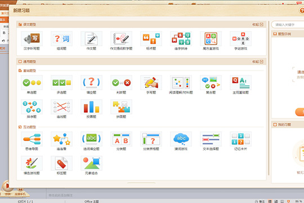Click the Bold B button in background window
Screen dimensions: 304x203
[4, 33]
